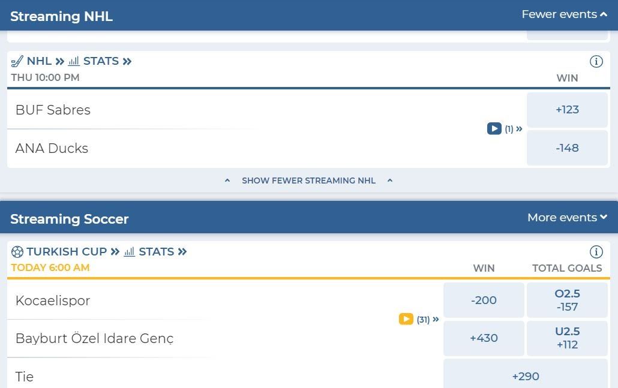Select Kocaelispor -200 win odds
This screenshot has width=618, height=388.
coord(484,300)
